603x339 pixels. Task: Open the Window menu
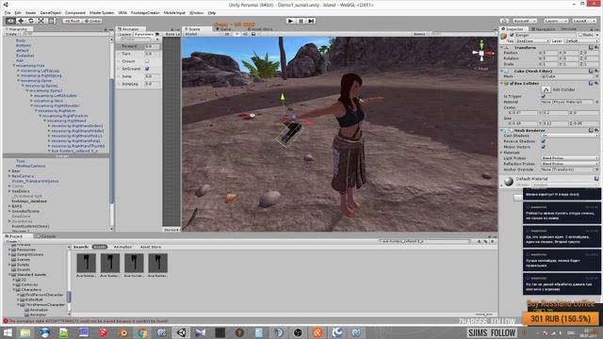[197, 12]
